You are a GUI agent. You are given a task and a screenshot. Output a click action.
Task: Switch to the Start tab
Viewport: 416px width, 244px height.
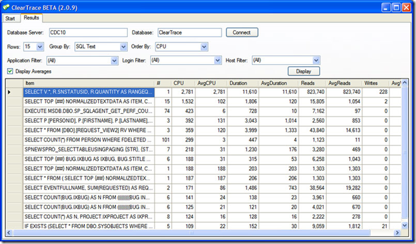coord(10,18)
